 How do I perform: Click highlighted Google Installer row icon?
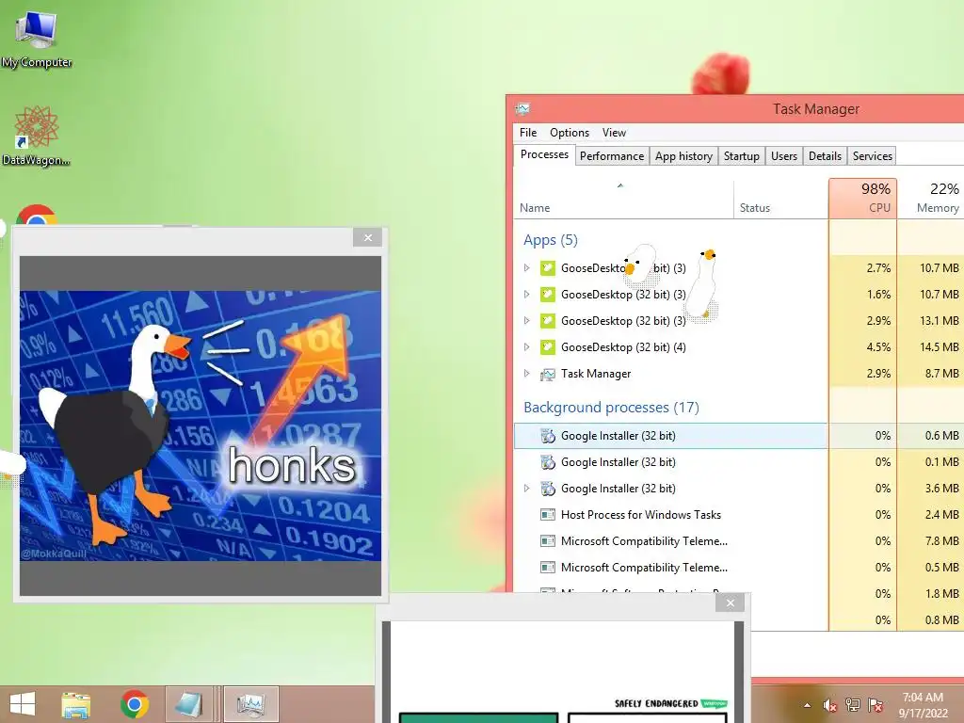coord(547,436)
